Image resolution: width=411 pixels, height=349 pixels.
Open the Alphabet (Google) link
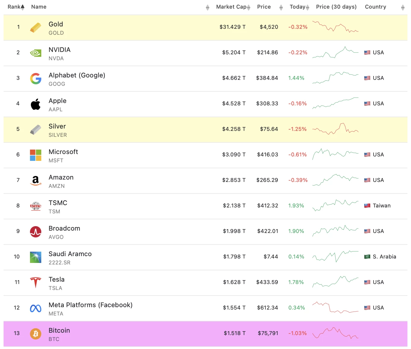point(77,75)
